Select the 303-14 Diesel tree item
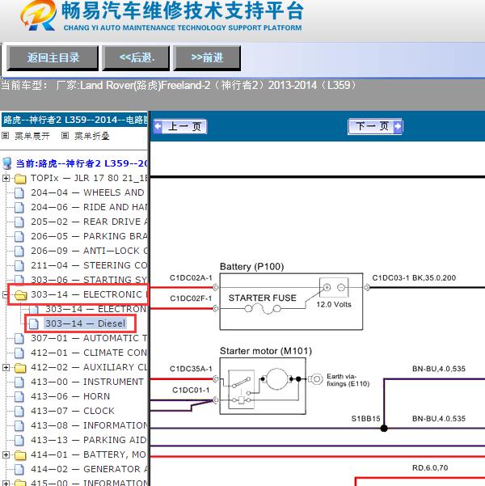 86,323
